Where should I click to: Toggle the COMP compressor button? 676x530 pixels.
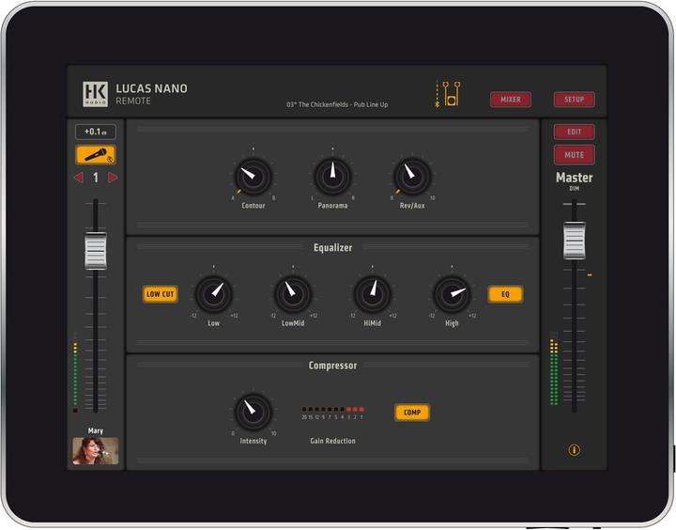pyautogui.click(x=412, y=413)
